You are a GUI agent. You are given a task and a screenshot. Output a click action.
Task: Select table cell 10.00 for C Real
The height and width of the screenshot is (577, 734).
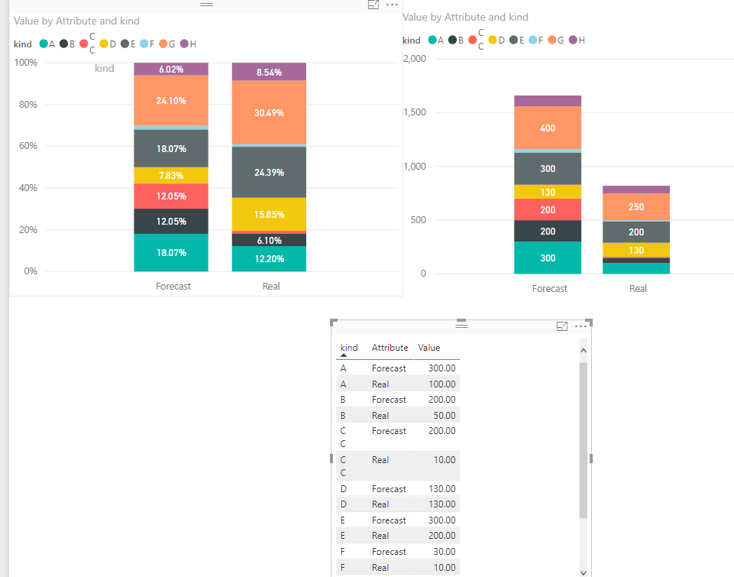pyautogui.click(x=445, y=460)
